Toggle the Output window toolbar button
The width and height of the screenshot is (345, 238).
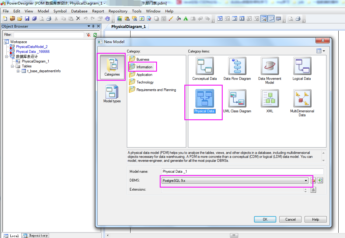271,19
